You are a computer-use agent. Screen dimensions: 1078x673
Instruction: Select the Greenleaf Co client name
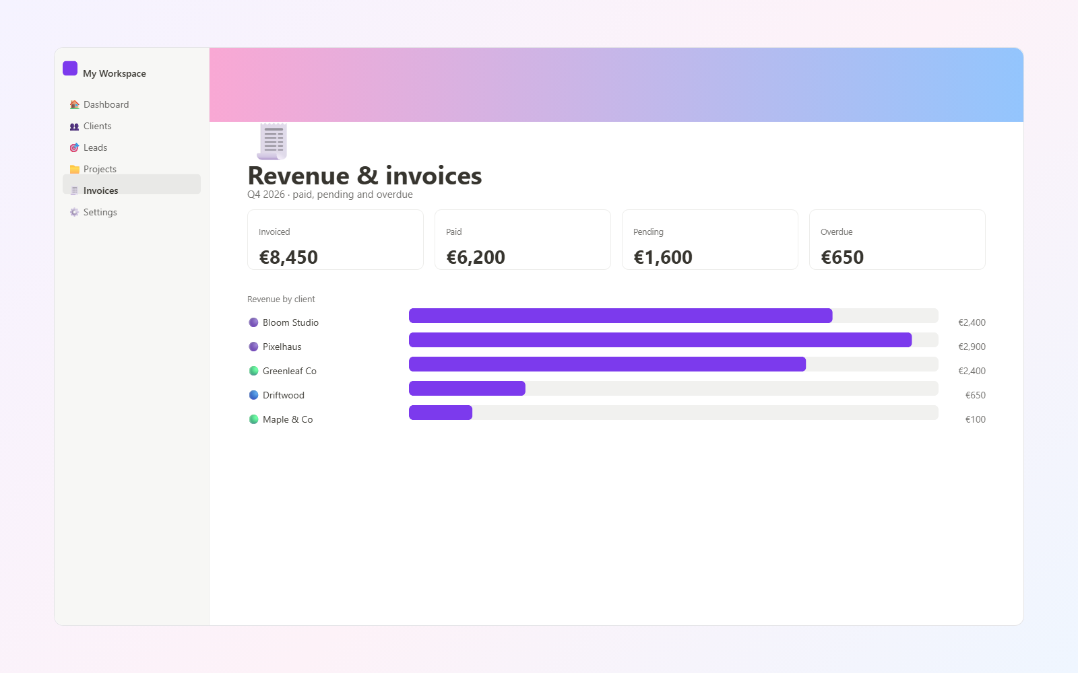pos(290,371)
